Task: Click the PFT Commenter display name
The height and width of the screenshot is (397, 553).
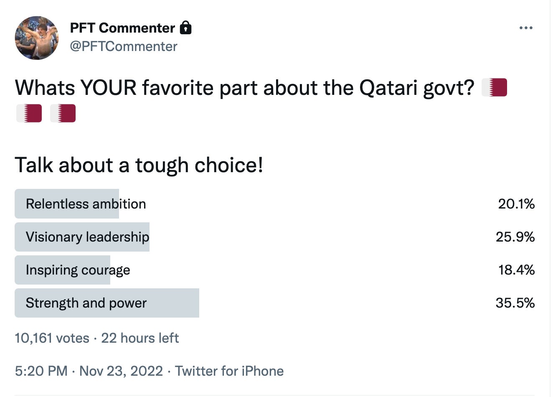Action: 122,28
